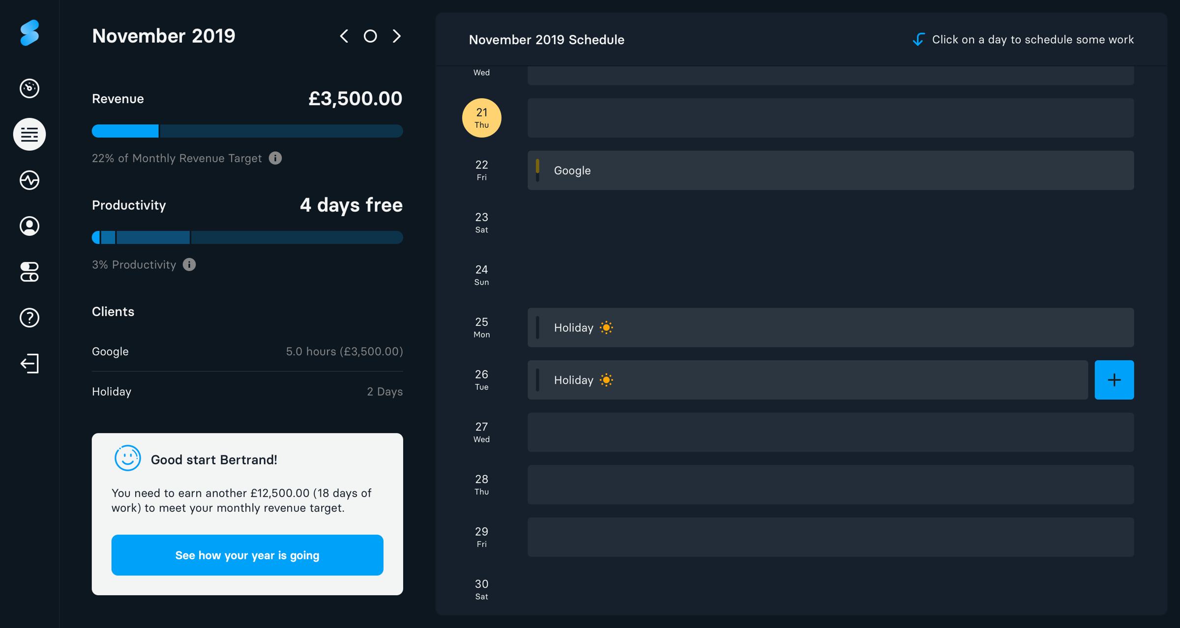Click the logout arrow icon in sidebar
Image resolution: width=1180 pixels, height=628 pixels.
pyautogui.click(x=29, y=364)
